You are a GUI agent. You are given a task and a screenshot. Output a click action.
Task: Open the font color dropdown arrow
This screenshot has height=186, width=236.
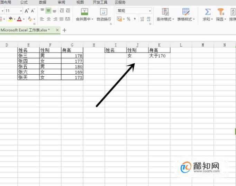click(24, 19)
